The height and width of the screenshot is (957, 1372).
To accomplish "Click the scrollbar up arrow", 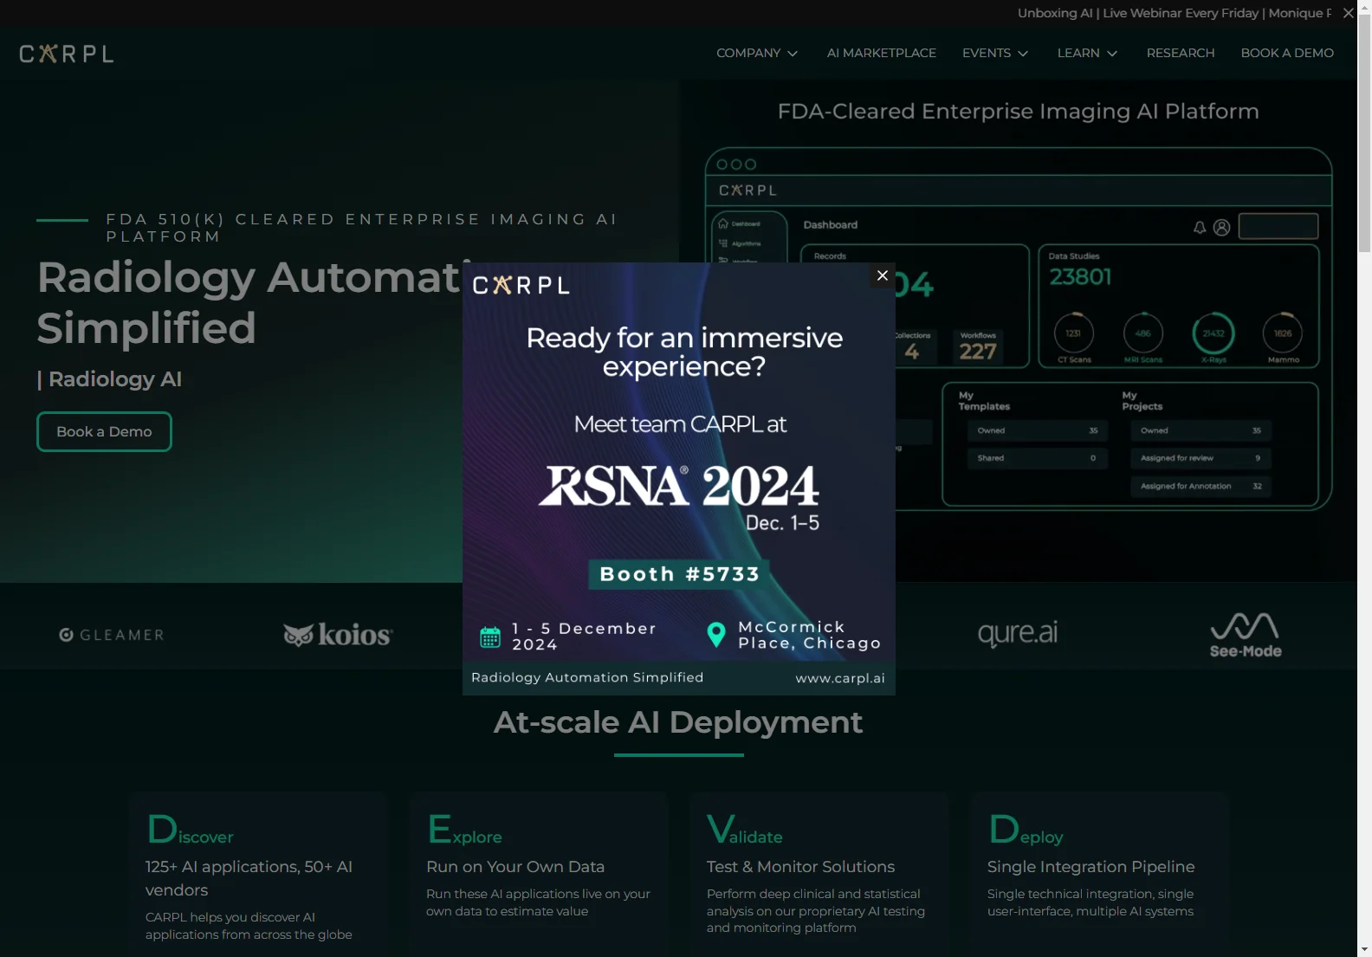I will click(x=1364, y=7).
